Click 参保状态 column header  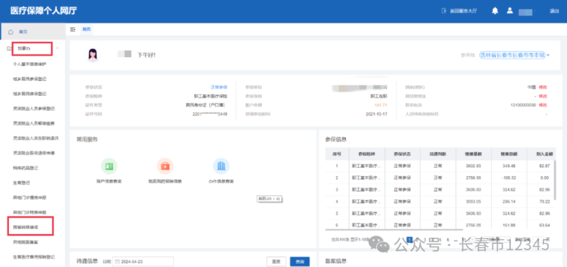point(402,154)
